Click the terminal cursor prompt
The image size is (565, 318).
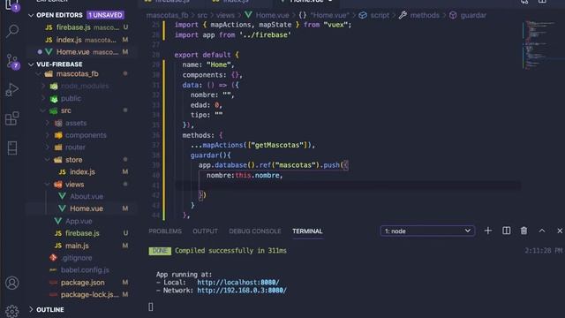point(151,307)
